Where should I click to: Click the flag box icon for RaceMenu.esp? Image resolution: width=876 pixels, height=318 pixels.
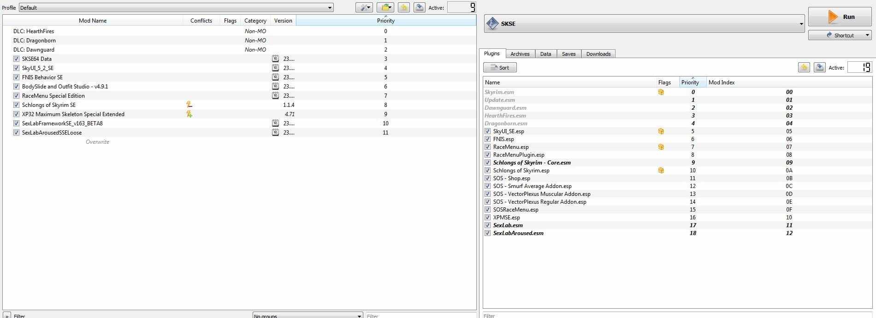click(661, 147)
